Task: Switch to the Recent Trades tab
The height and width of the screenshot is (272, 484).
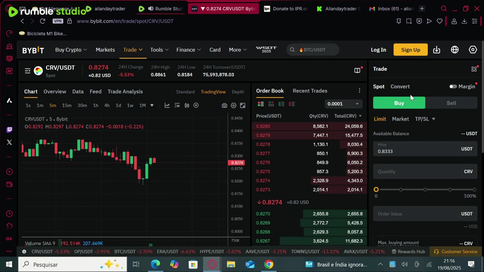Action: pyautogui.click(x=310, y=91)
